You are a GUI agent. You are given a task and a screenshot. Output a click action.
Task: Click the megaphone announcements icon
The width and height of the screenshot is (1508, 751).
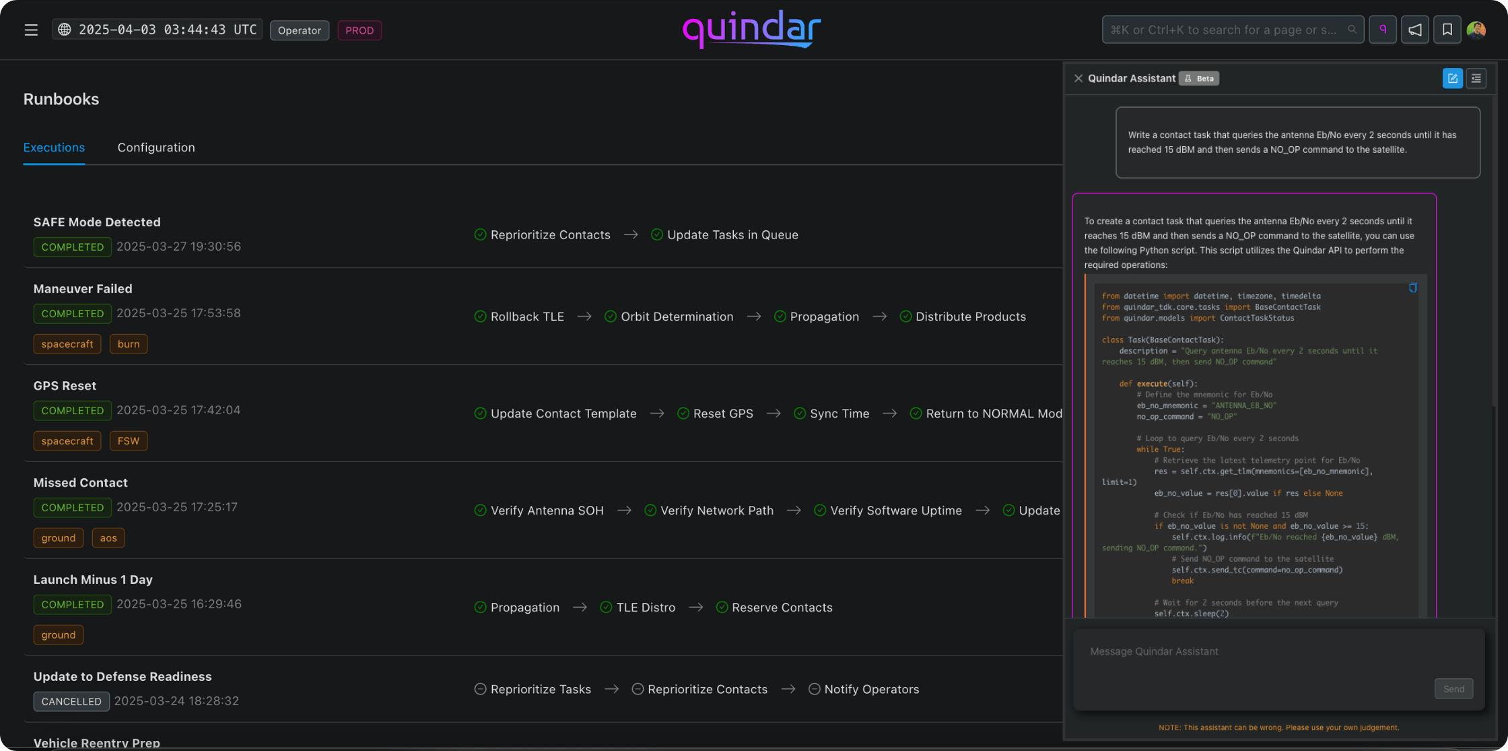pyautogui.click(x=1414, y=30)
